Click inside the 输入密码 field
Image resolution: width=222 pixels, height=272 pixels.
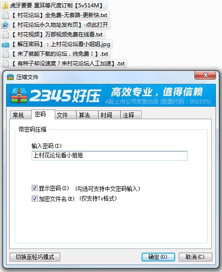click(x=109, y=156)
